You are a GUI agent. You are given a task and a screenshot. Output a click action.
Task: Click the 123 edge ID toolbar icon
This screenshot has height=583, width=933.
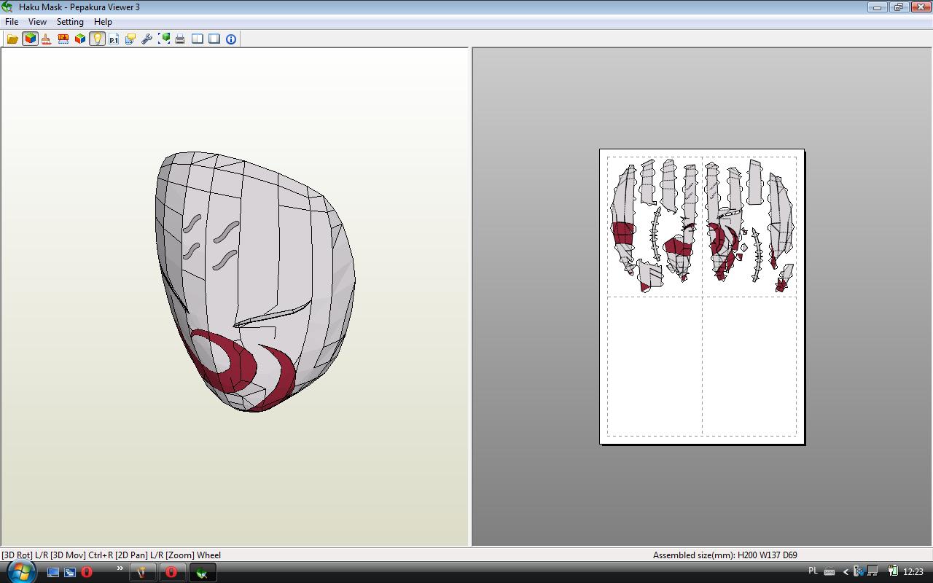pos(63,39)
